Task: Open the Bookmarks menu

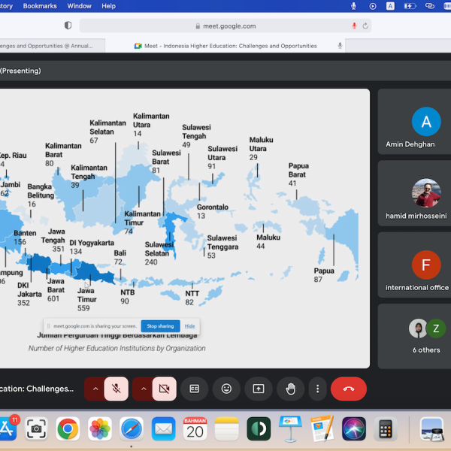Action: point(40,6)
